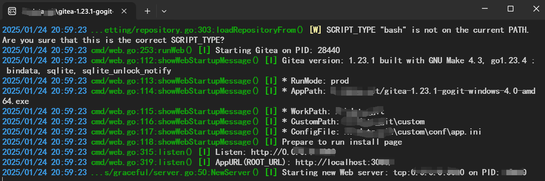
Task: Expand the new tab profile dropdown chevron
Action: [x=164, y=11]
